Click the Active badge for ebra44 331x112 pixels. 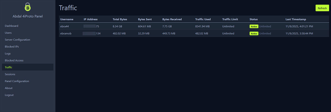coord(254,26)
